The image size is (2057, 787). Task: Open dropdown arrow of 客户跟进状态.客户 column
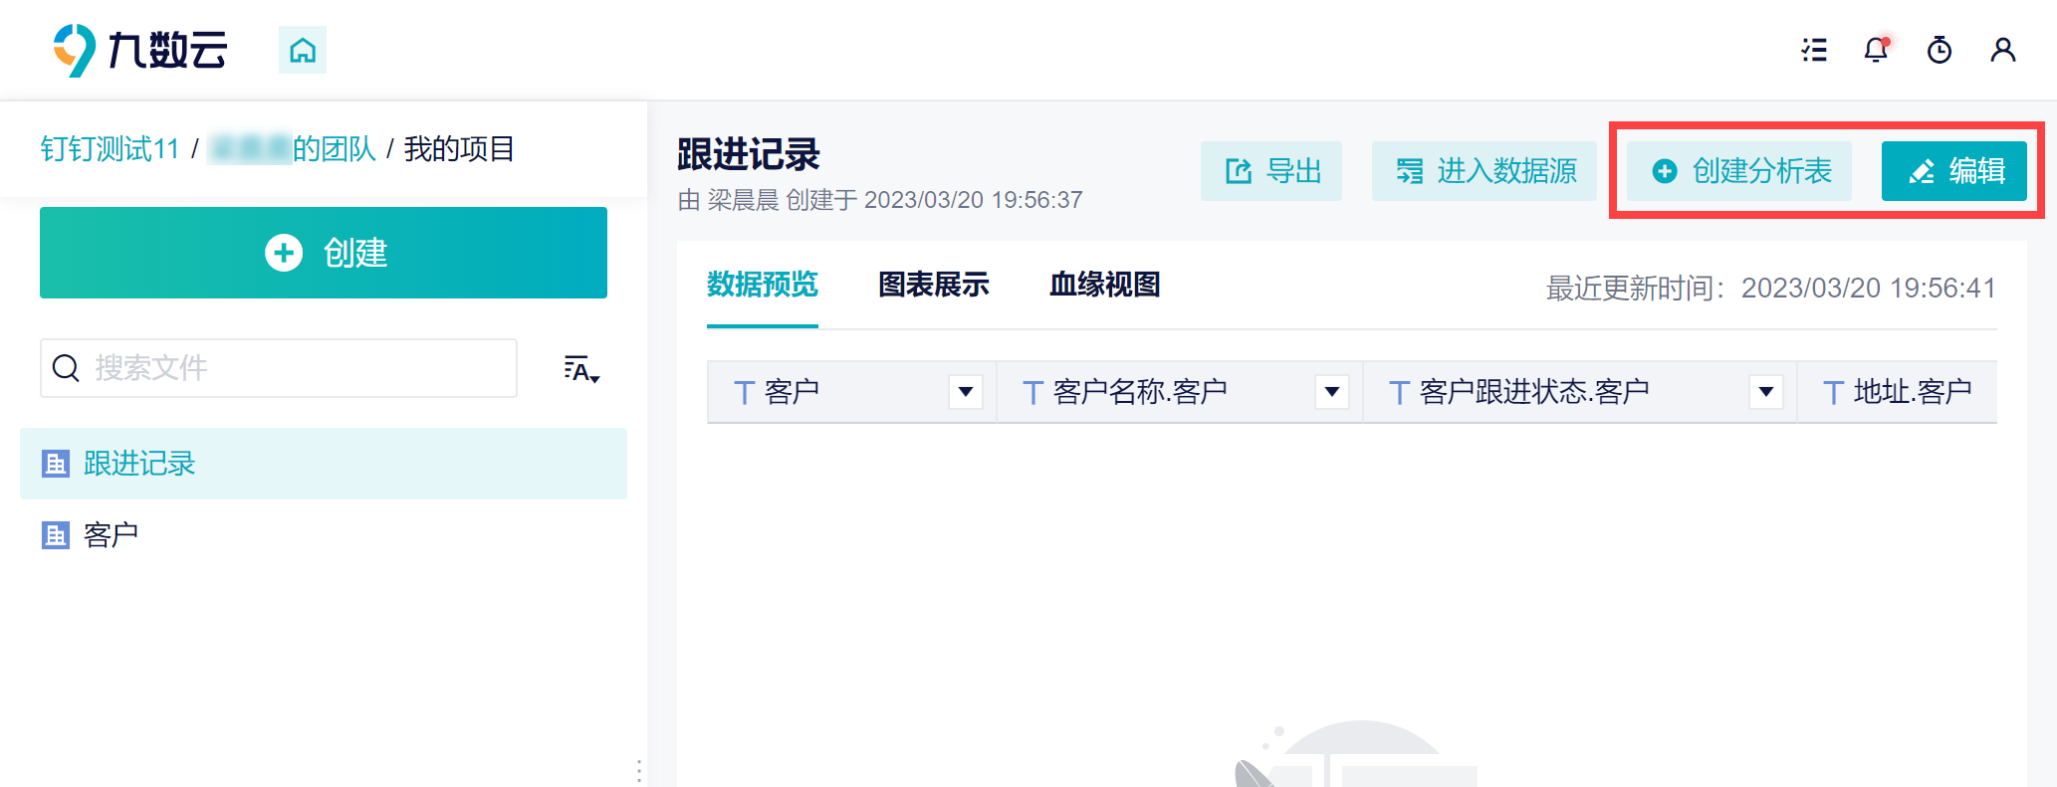click(x=1766, y=392)
